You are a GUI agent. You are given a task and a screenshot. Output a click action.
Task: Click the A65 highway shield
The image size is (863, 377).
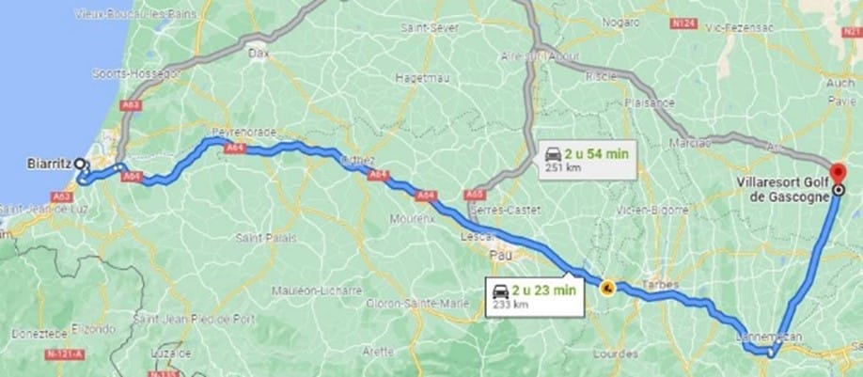pyautogui.click(x=473, y=195)
